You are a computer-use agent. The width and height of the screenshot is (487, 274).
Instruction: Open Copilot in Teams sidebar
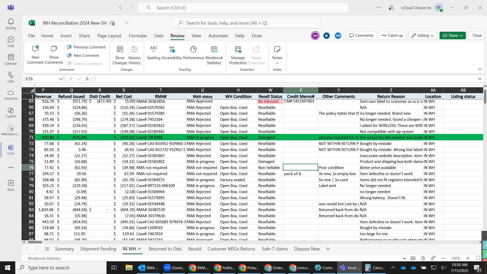tap(11, 113)
